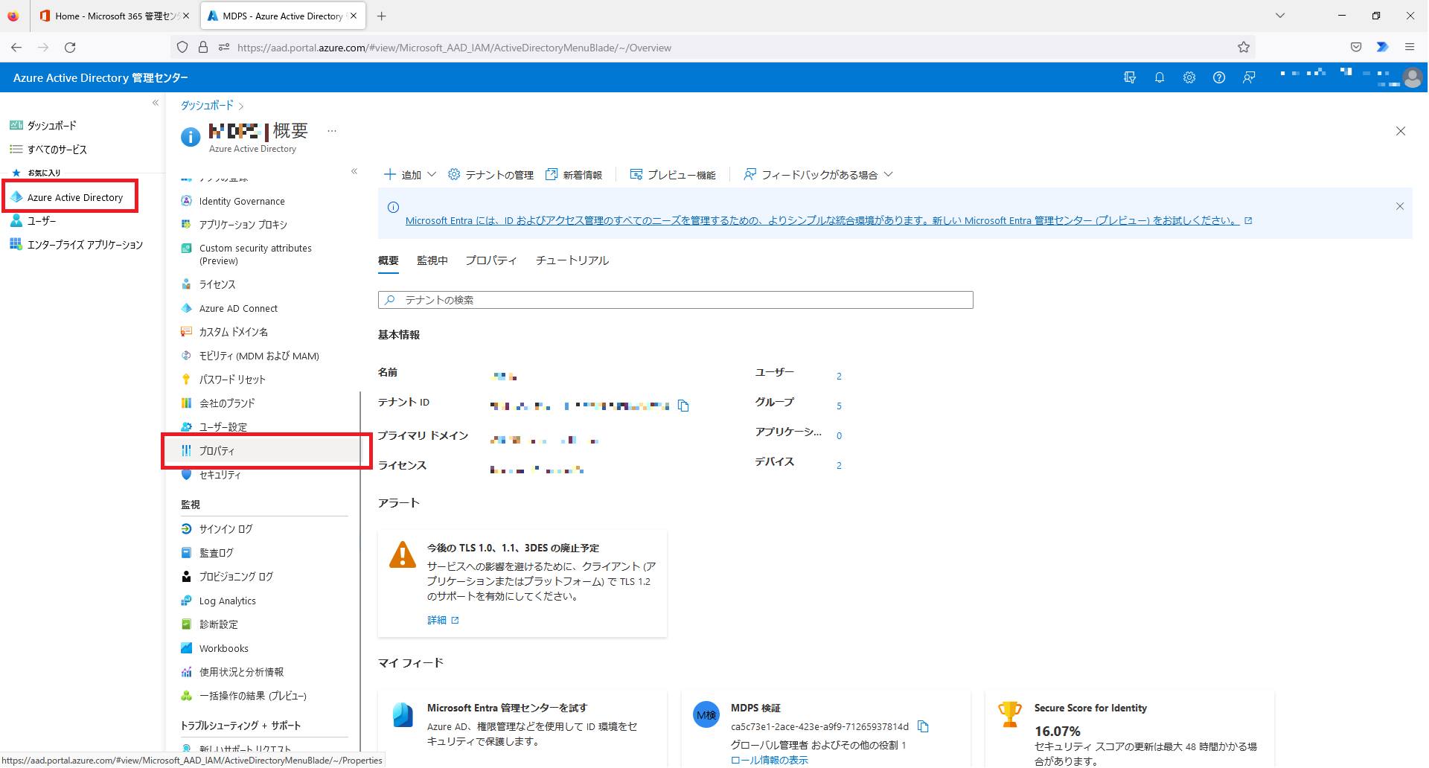Go back to previous page
The height and width of the screenshot is (768, 1429).
tap(16, 48)
